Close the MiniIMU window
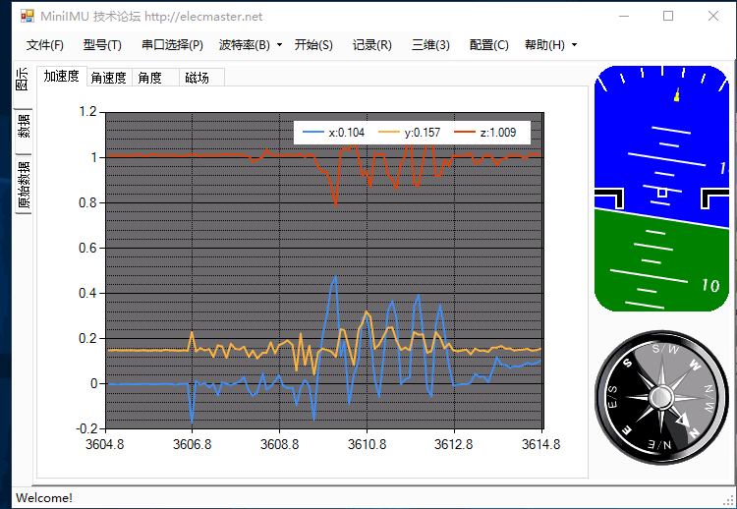The height and width of the screenshot is (509, 737). [713, 16]
